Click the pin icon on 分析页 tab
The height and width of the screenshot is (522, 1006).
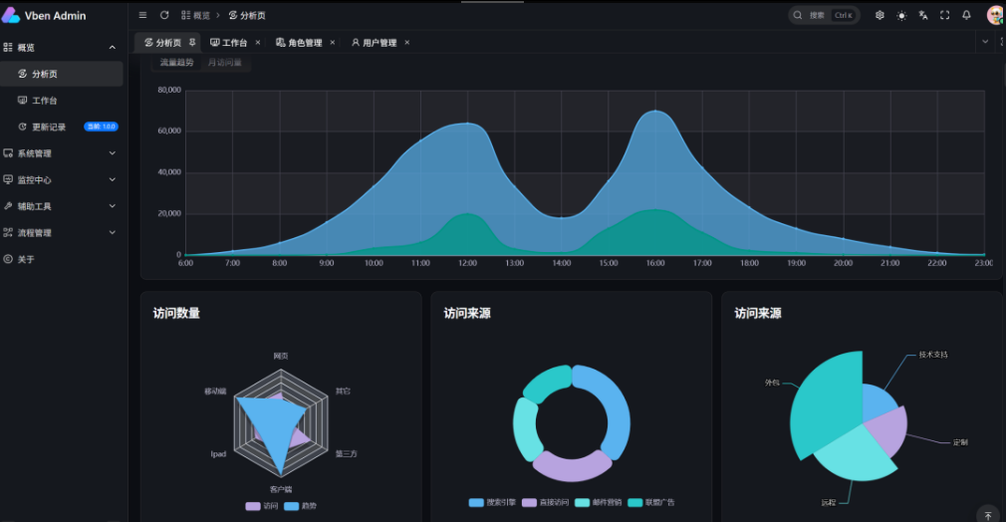pos(192,43)
